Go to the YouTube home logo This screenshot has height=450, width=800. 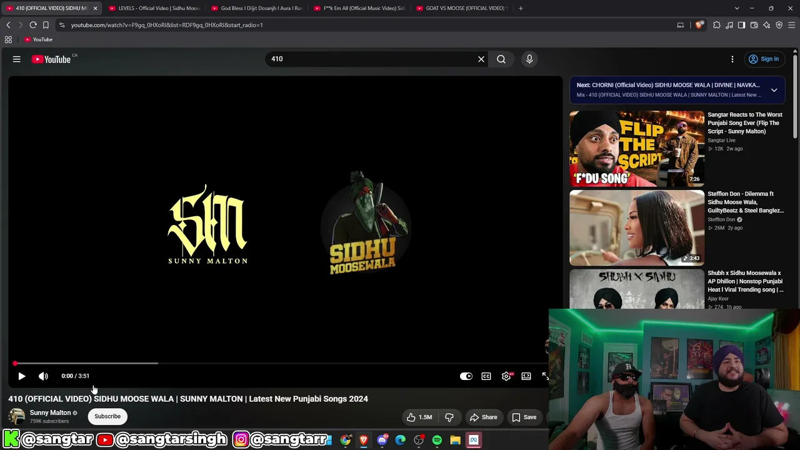coord(51,59)
